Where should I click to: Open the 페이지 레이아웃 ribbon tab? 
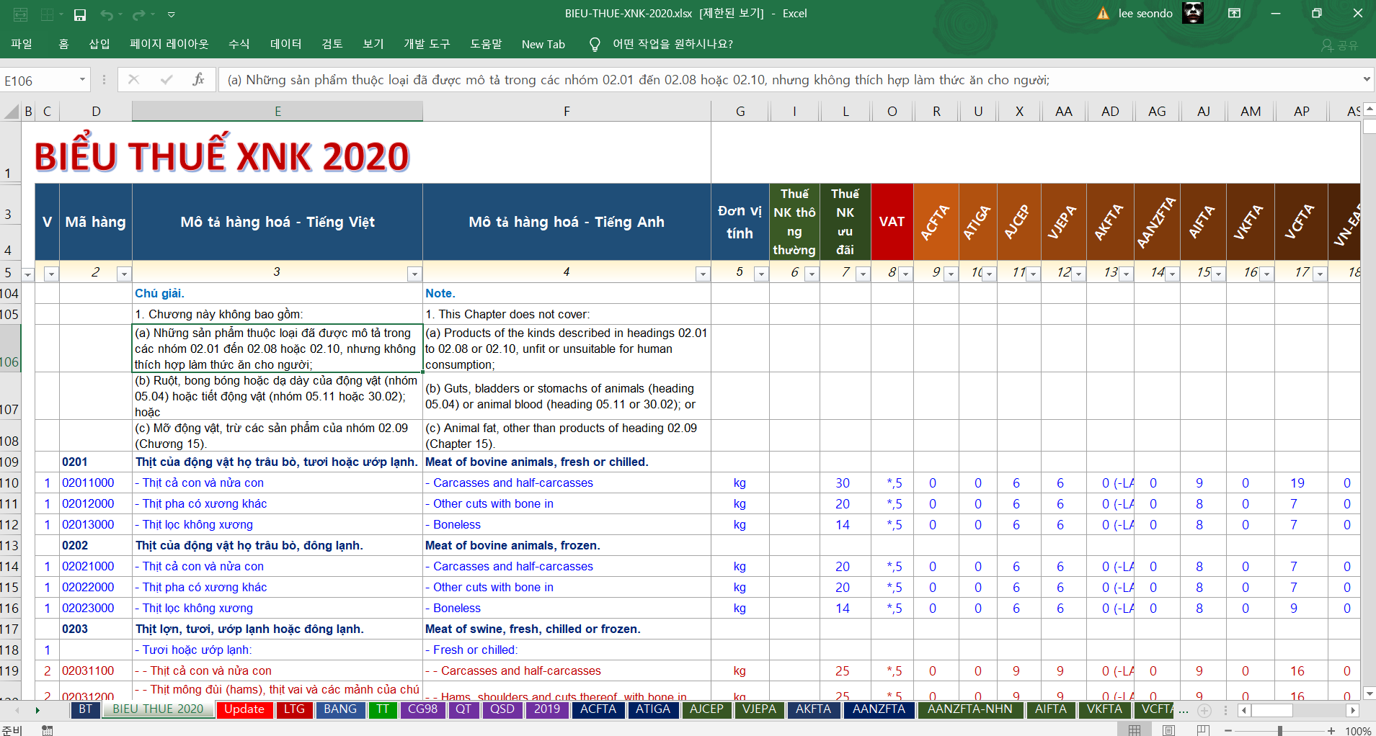point(169,44)
